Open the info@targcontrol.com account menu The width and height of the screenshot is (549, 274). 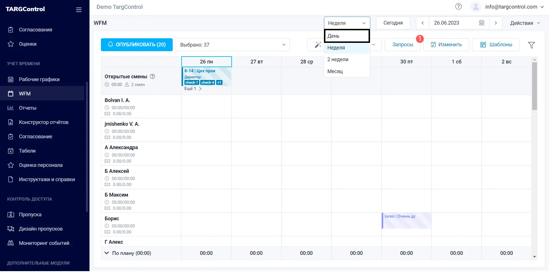(514, 7)
